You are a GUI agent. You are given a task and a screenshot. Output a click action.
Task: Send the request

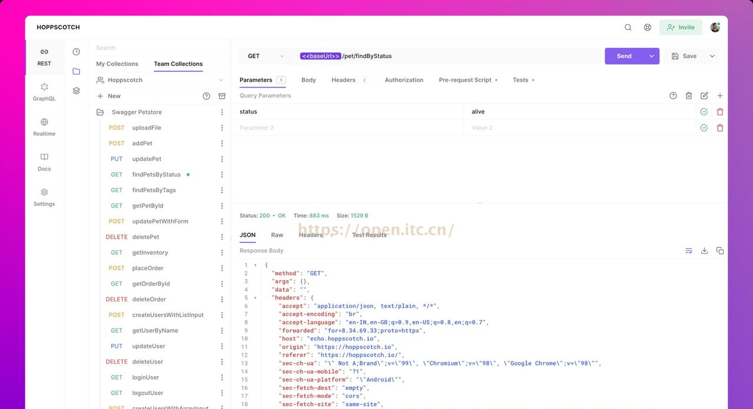(x=624, y=56)
